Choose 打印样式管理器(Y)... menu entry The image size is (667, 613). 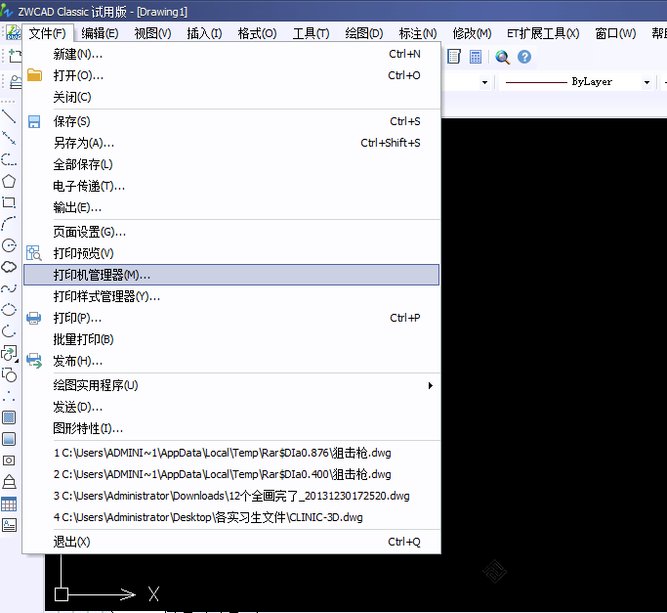(231, 296)
